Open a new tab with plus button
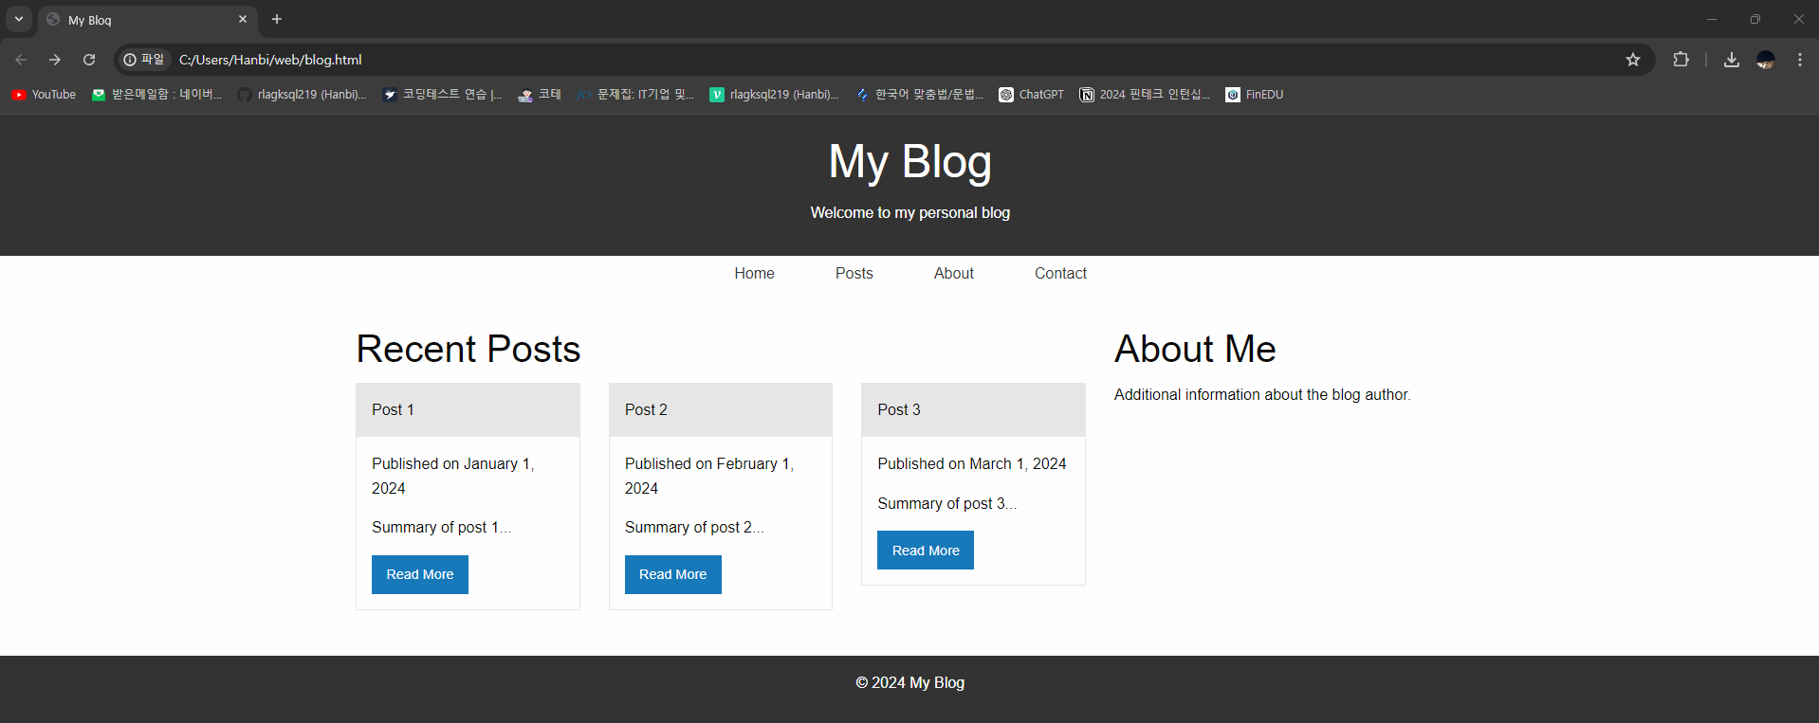Screen dimensions: 1819x723 point(277,19)
